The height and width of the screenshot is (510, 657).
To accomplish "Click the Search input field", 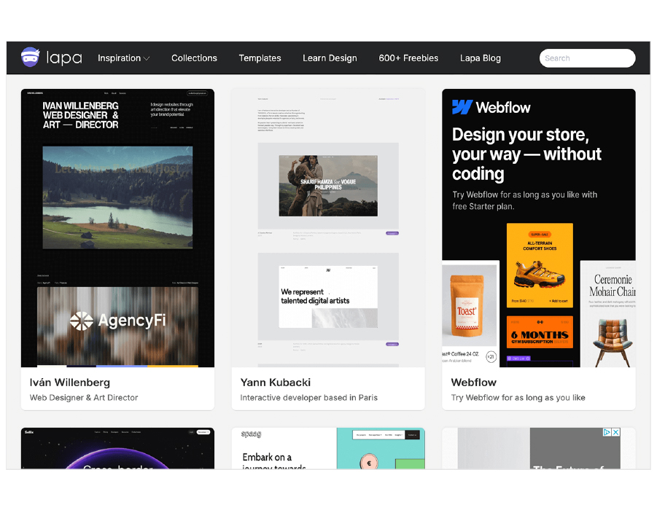I will (587, 58).
